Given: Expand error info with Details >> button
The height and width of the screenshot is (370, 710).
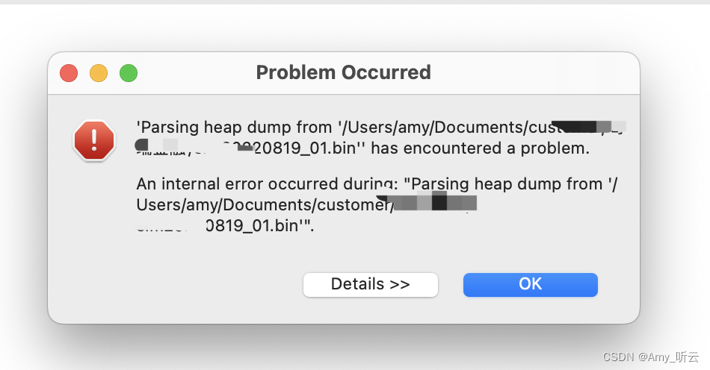Looking at the screenshot, I should 370,284.
